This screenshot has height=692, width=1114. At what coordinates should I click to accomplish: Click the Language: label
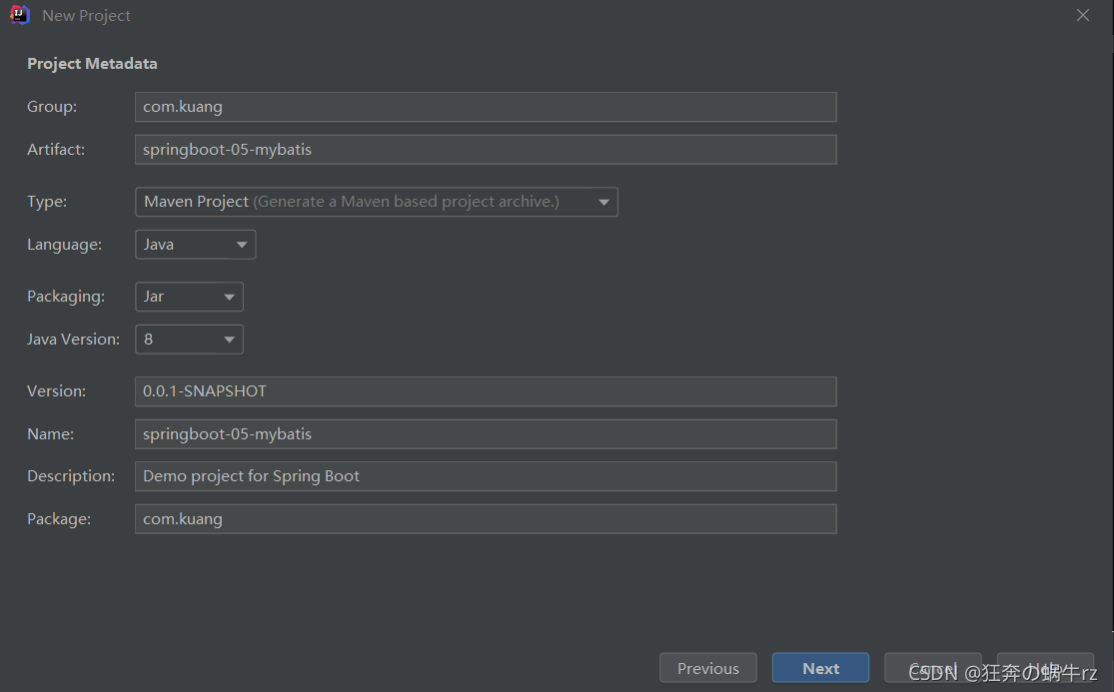(x=65, y=245)
